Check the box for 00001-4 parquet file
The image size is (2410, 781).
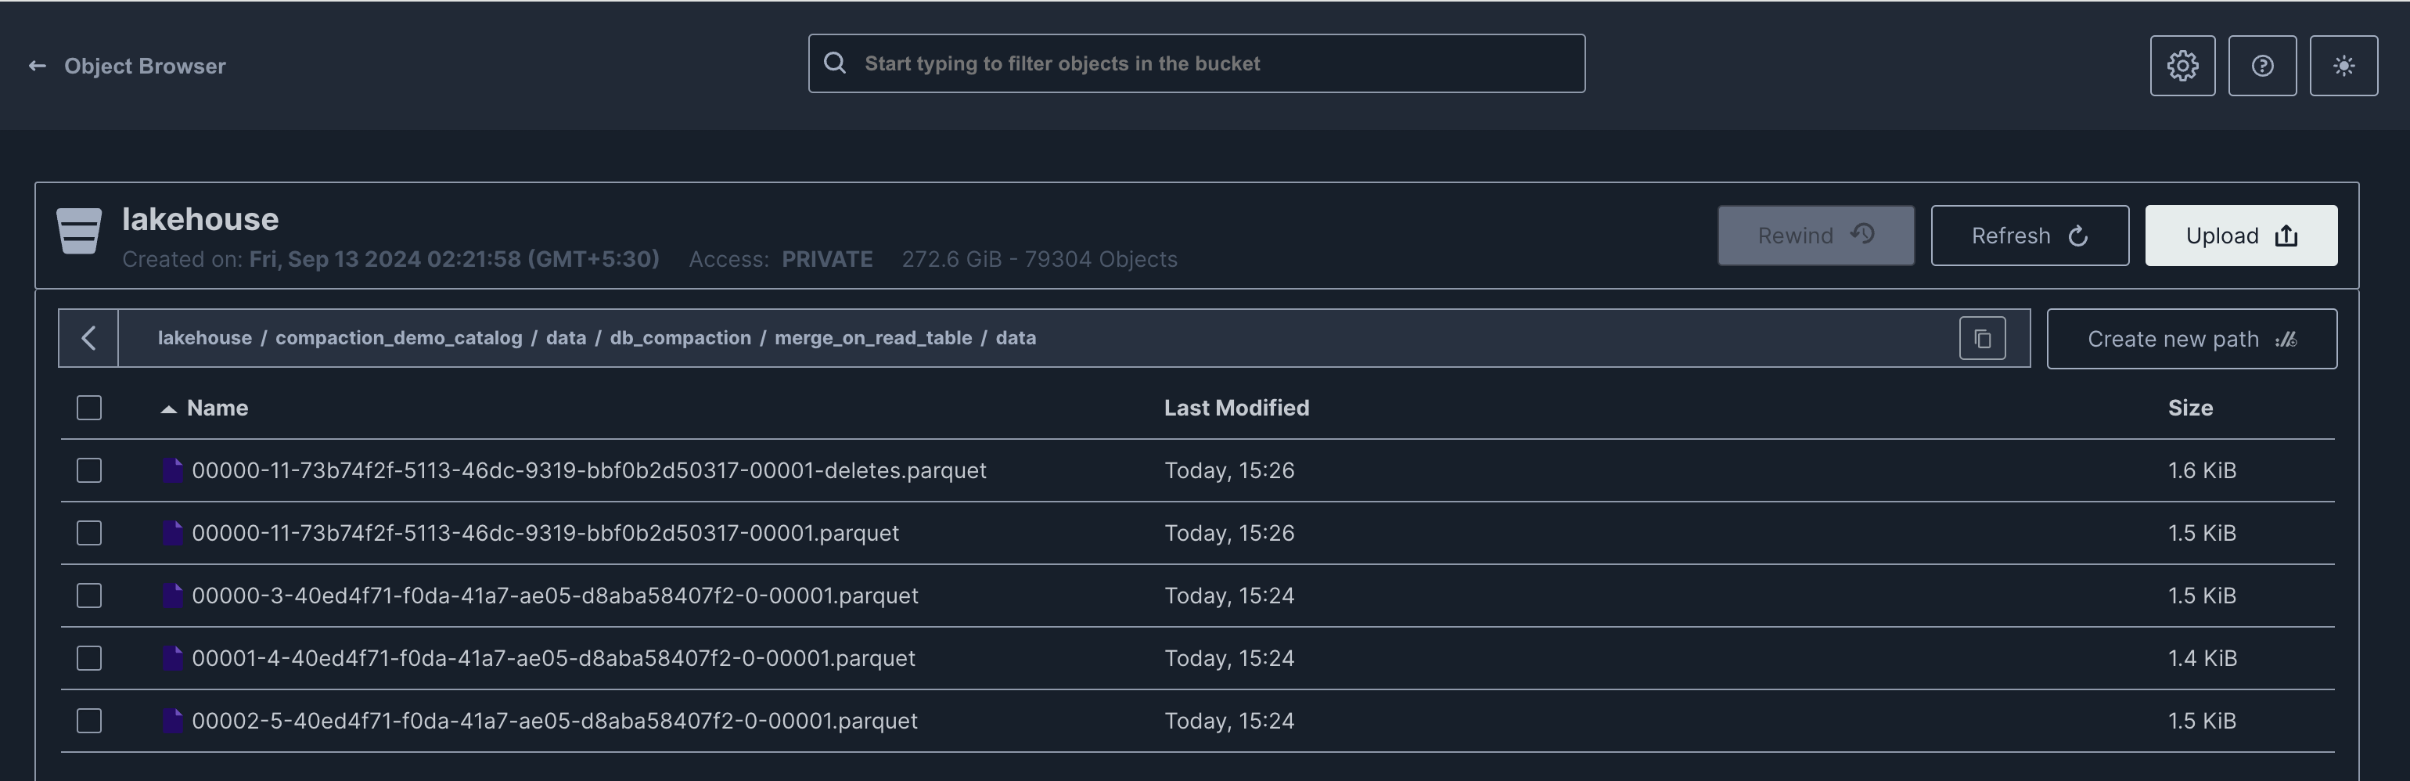89,658
